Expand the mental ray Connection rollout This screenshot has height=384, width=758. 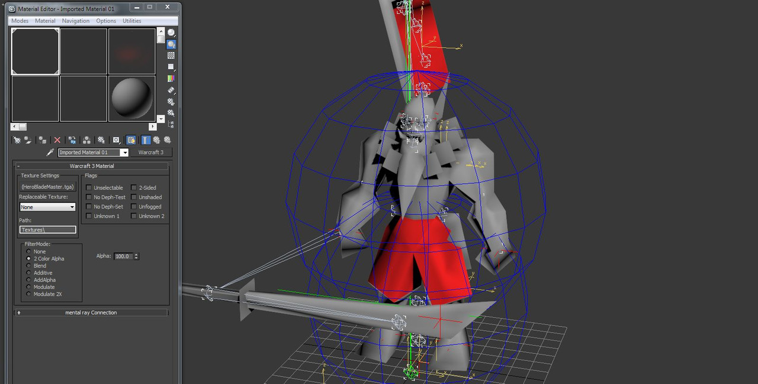(91, 313)
